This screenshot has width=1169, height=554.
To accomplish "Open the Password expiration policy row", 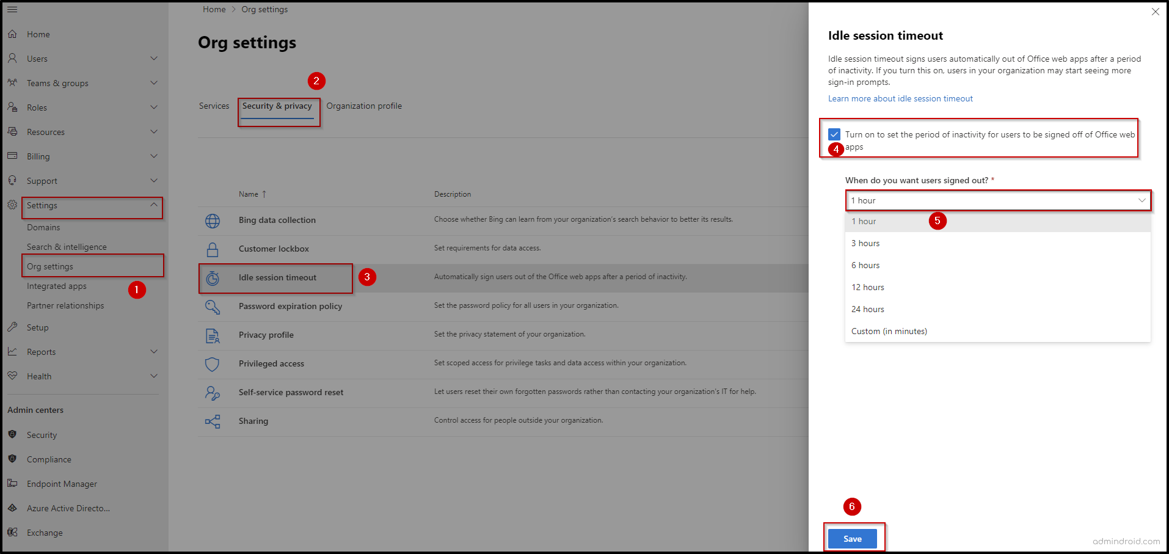I will [x=503, y=307].
